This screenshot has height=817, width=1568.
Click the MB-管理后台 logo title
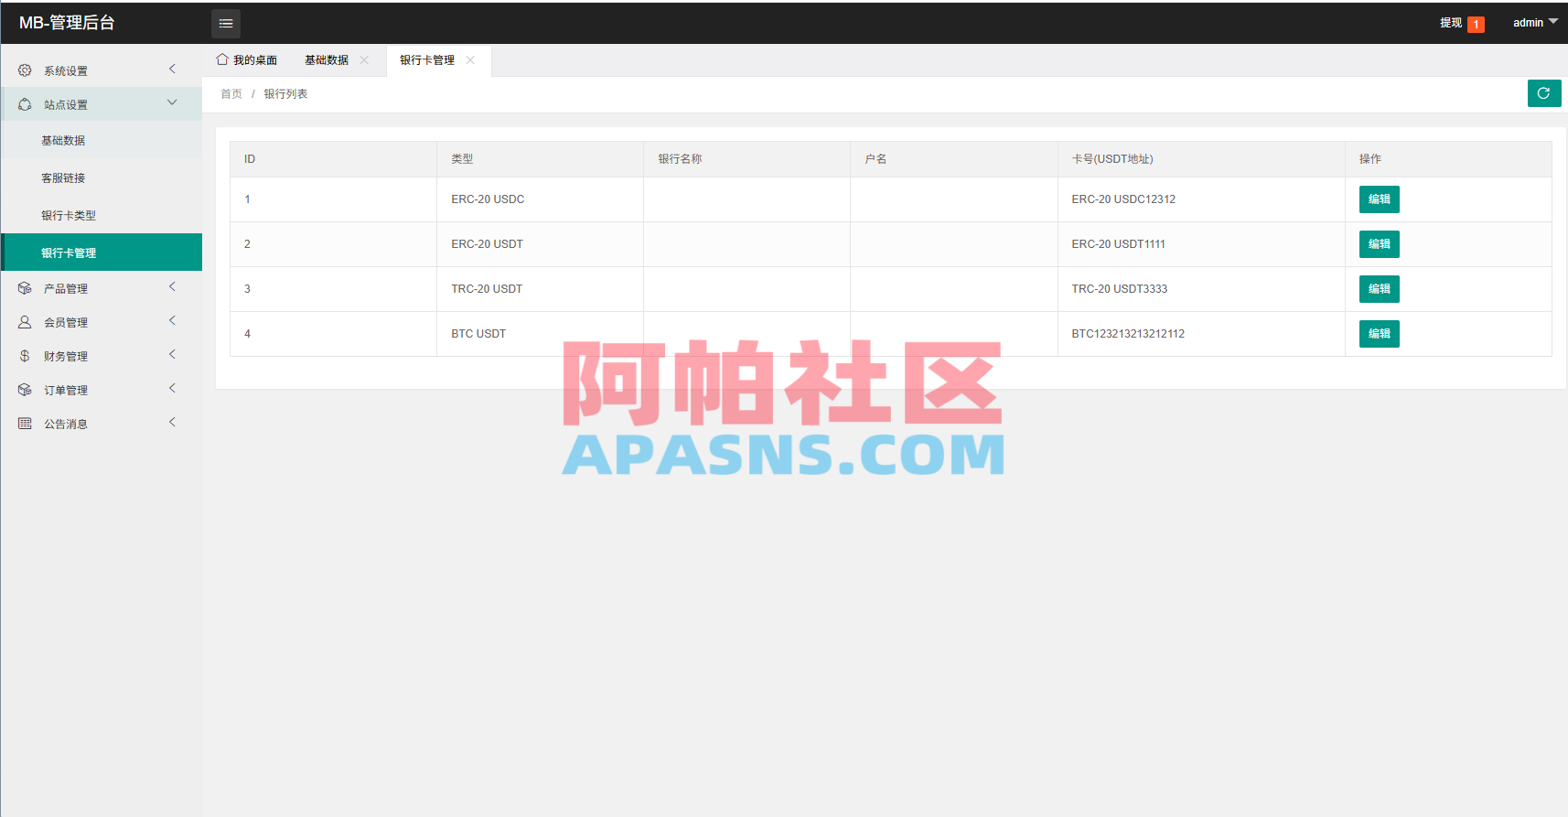pyautogui.click(x=67, y=23)
